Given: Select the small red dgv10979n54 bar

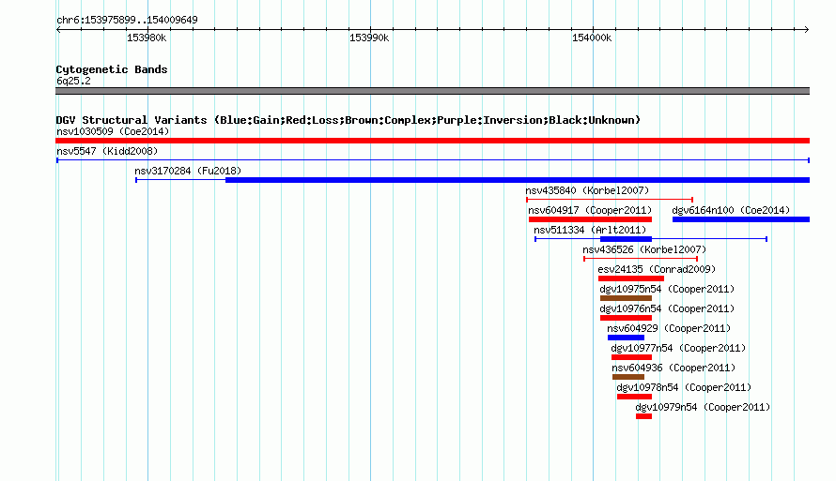Looking at the screenshot, I should (643, 416).
